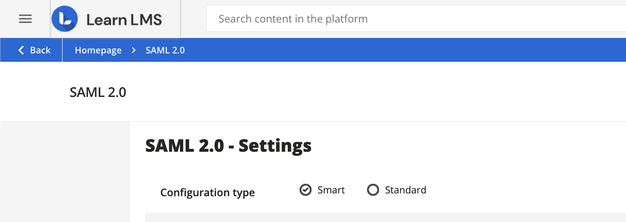The height and width of the screenshot is (222, 626).
Task: Click the Configuration type label
Action: [x=208, y=192]
